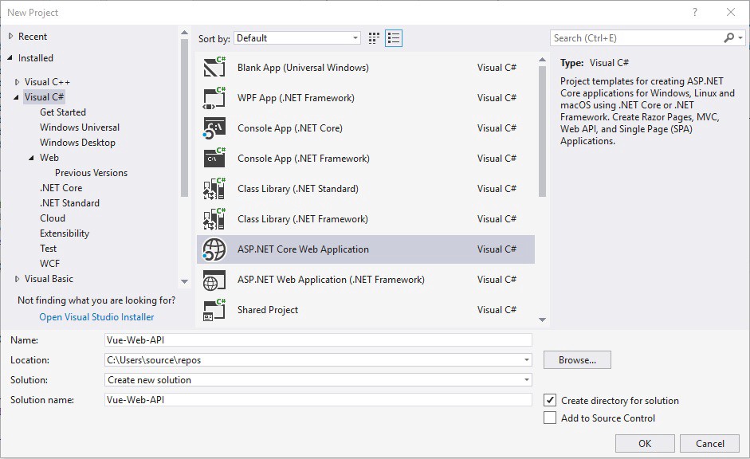750x459 pixels.
Task: Switch to small icons view
Action: 375,38
